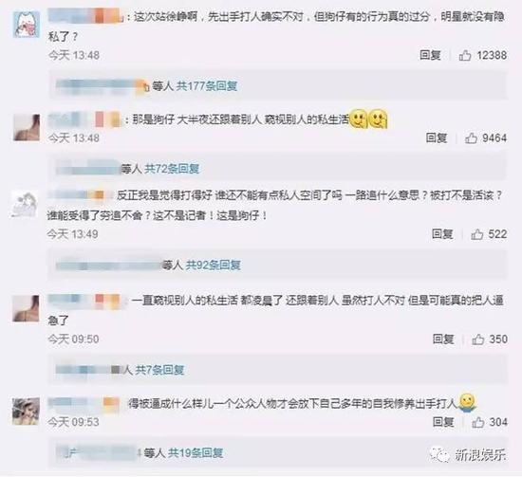The height and width of the screenshot is (477, 522).
Task: Click 回复 next to 350 likes
Action: [443, 339]
